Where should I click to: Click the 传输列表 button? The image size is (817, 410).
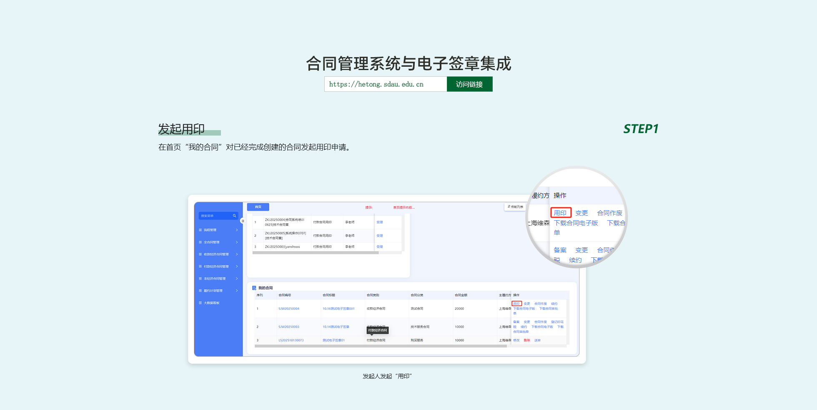tap(516, 207)
